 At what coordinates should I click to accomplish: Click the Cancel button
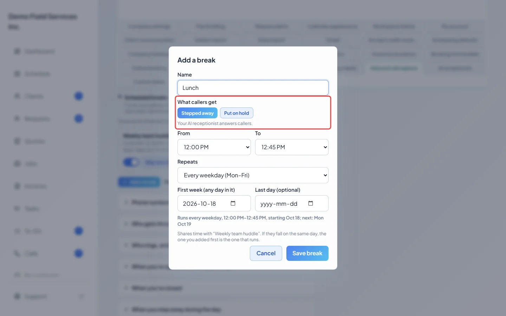pos(266,253)
